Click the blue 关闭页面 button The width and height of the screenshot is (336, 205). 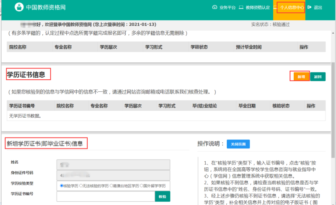click(238, 144)
